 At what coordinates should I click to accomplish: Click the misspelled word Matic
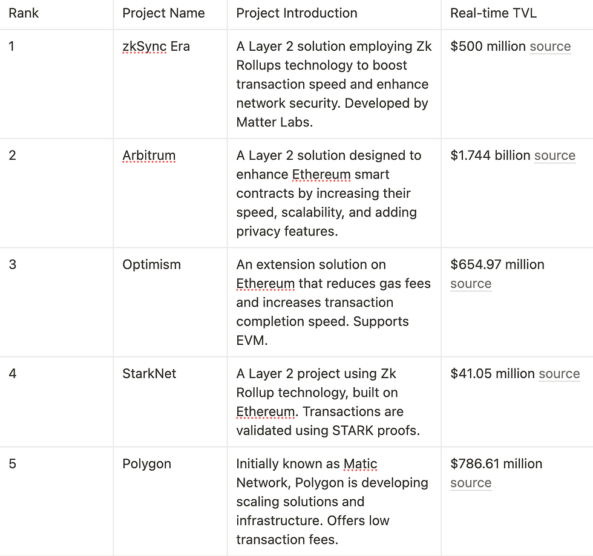(x=360, y=463)
